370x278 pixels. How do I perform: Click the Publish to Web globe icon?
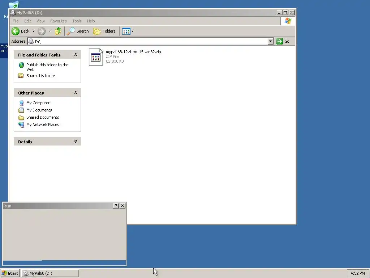coord(21,65)
